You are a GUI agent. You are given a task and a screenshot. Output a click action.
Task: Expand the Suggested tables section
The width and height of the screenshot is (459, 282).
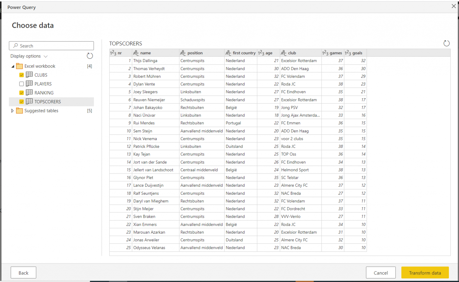point(12,111)
